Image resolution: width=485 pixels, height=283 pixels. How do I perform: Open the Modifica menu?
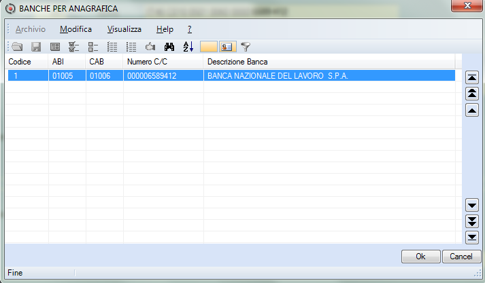tap(76, 29)
